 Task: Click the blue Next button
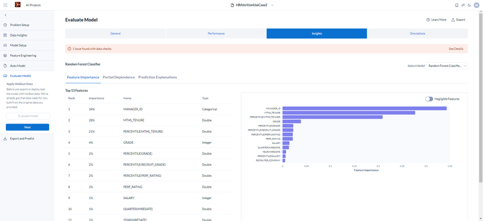coord(28,127)
